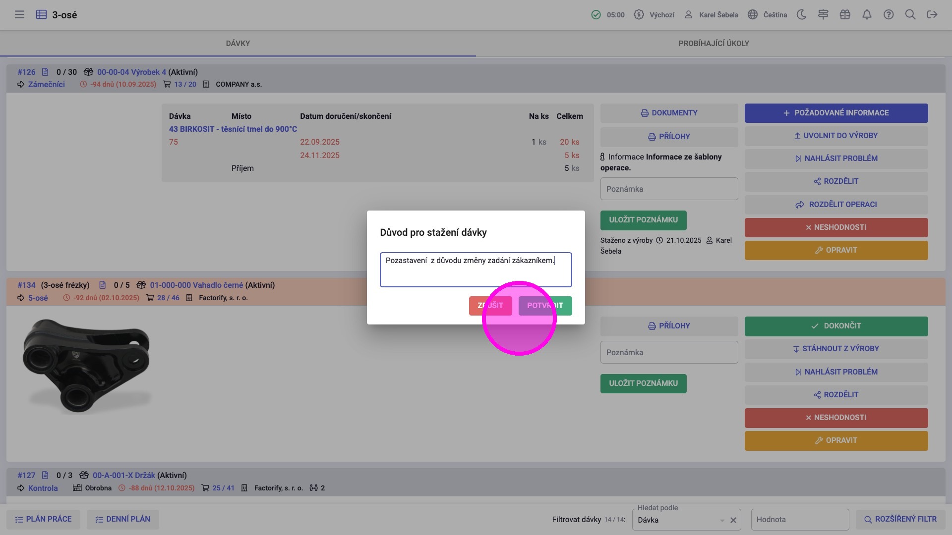Clear the Hledat podle selection
952x535 pixels.
(x=733, y=520)
